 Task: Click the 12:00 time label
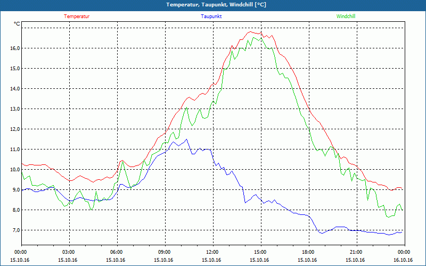[x=211, y=252]
